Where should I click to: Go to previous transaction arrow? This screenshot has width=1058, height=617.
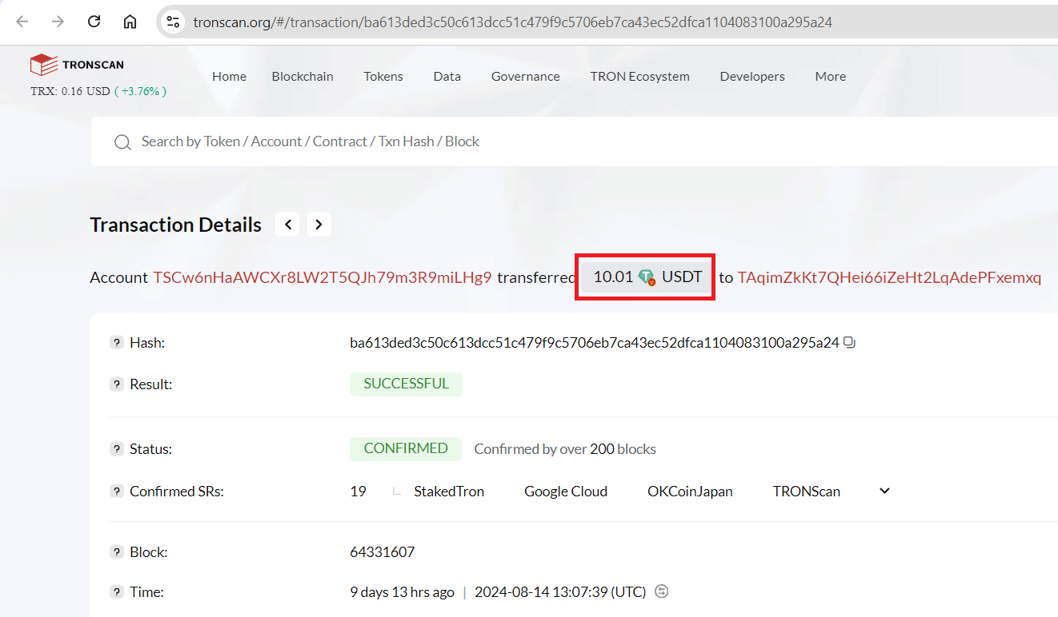[x=288, y=225]
